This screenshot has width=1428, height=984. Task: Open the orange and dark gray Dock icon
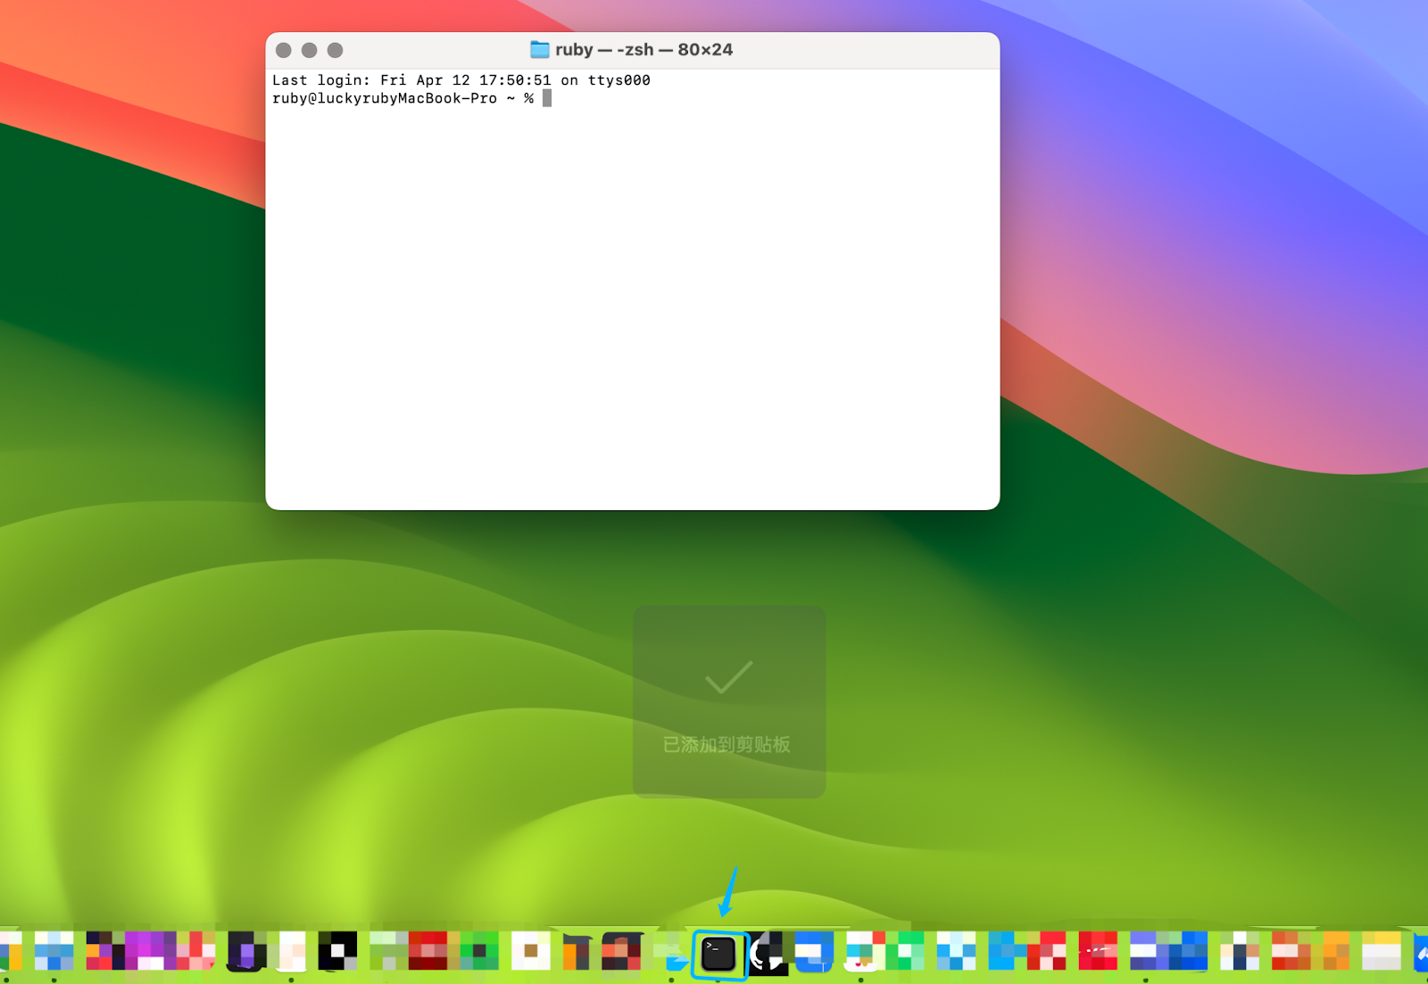click(x=577, y=953)
